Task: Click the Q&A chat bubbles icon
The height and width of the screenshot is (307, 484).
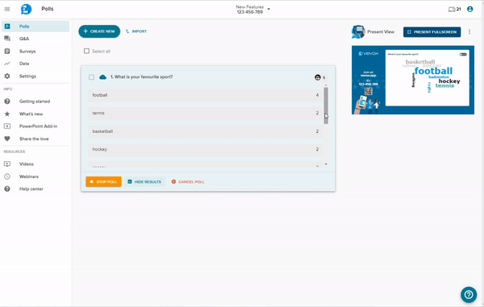Action: click(x=7, y=39)
